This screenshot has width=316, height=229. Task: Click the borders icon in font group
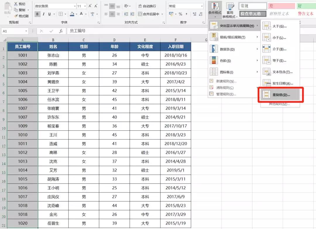(61, 14)
